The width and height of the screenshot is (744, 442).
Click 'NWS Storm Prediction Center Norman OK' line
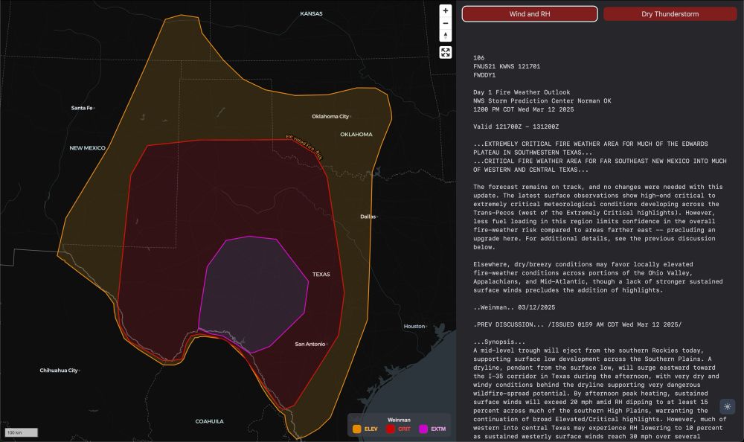click(x=542, y=101)
